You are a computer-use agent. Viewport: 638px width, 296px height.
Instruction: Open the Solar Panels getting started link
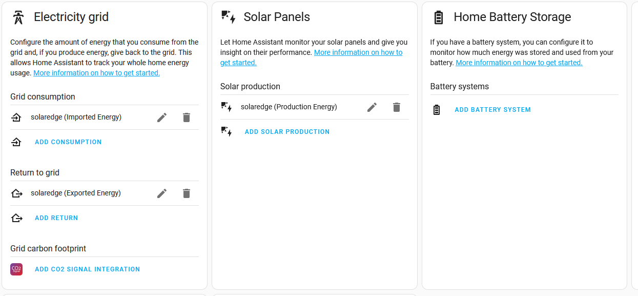point(358,52)
